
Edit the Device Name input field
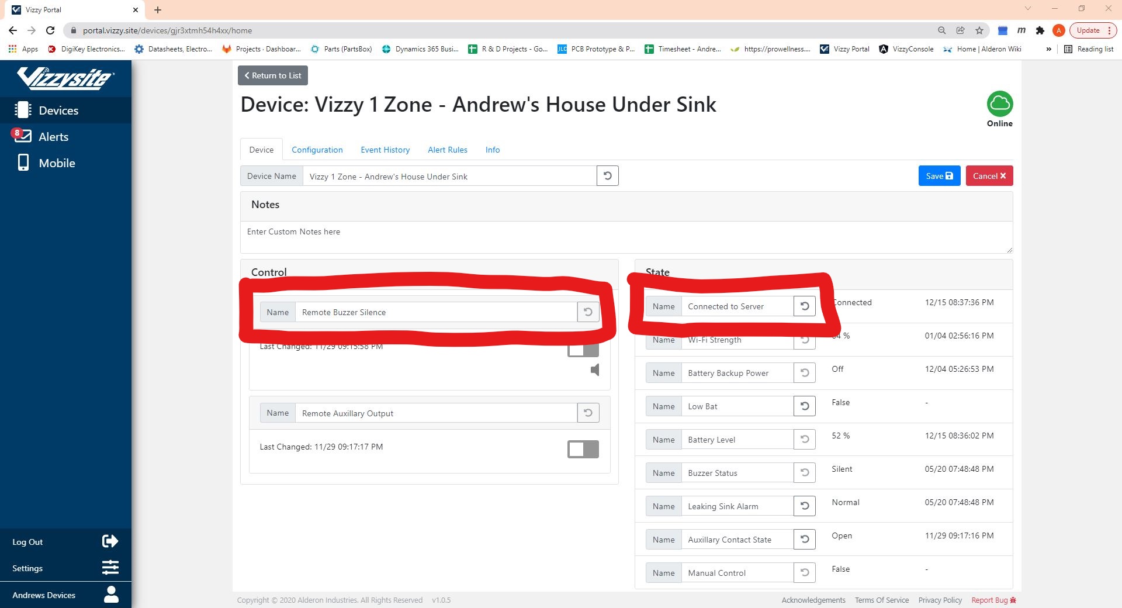click(449, 176)
